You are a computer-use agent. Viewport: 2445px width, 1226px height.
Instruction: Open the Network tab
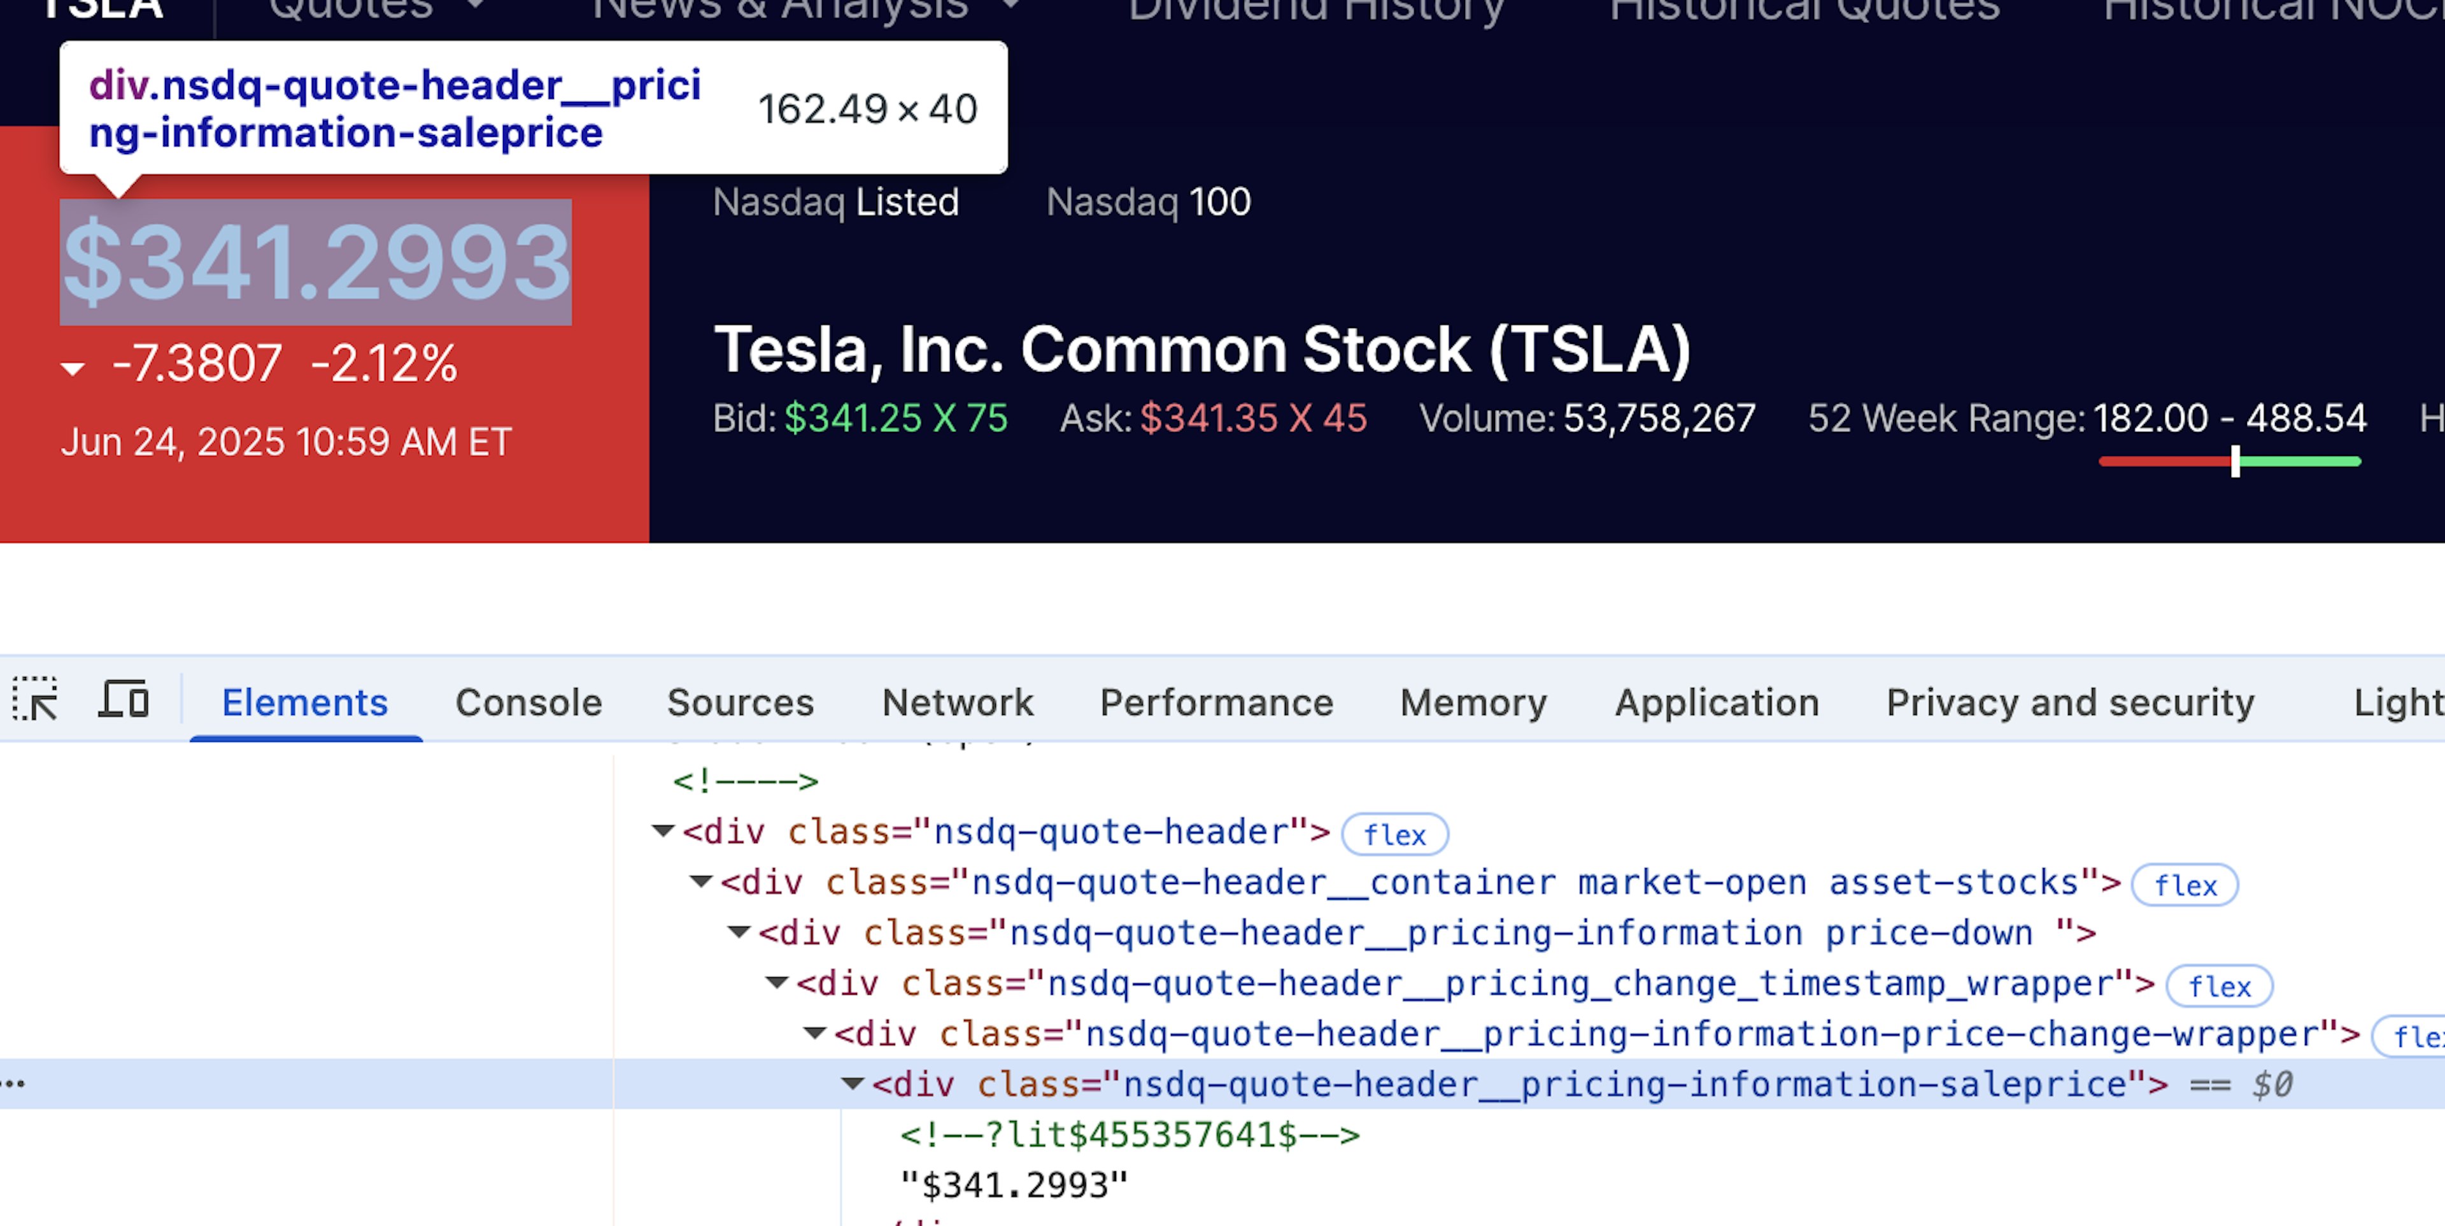click(957, 702)
